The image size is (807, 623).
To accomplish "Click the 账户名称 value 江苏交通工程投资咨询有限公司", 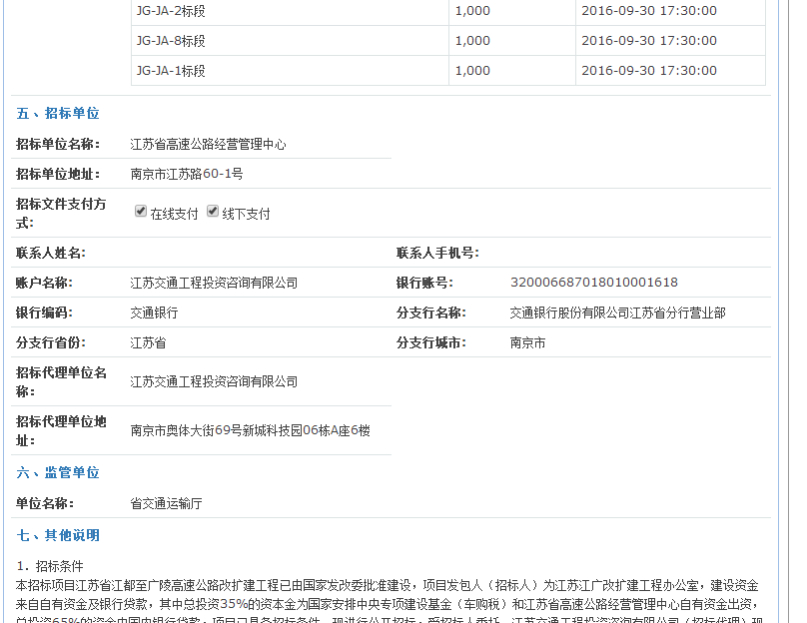I will [x=214, y=284].
